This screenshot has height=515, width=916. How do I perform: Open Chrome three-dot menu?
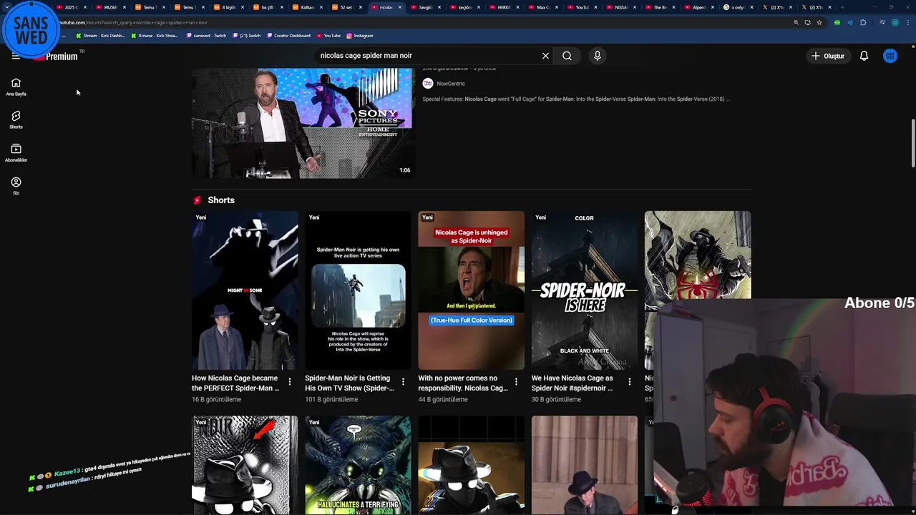click(x=908, y=23)
